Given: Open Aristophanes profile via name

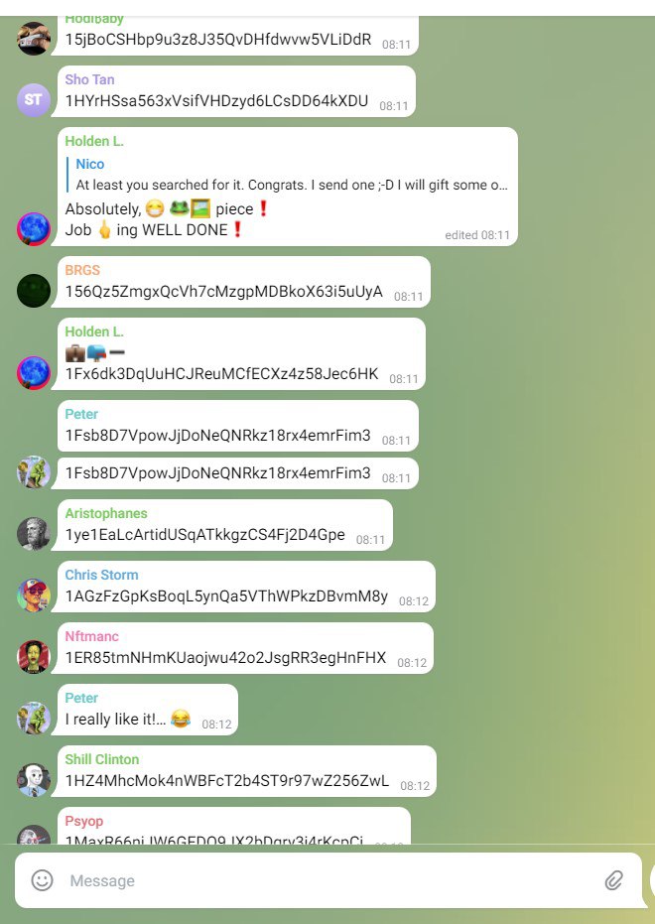Looking at the screenshot, I should (106, 513).
